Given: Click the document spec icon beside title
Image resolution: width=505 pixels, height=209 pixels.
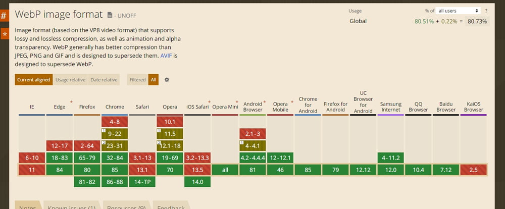Looking at the screenshot, I should (110, 15).
